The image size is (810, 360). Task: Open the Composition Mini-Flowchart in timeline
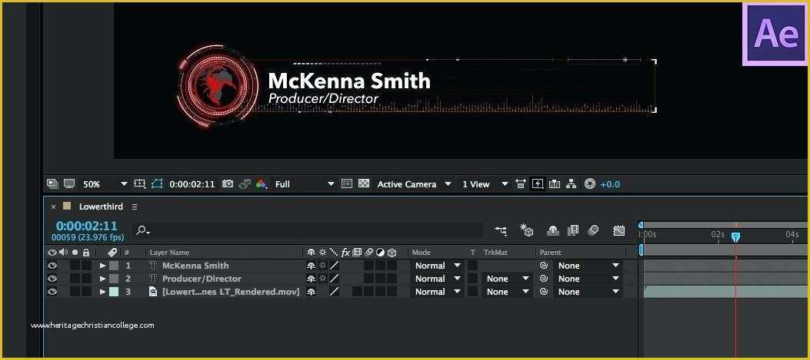[x=500, y=230]
